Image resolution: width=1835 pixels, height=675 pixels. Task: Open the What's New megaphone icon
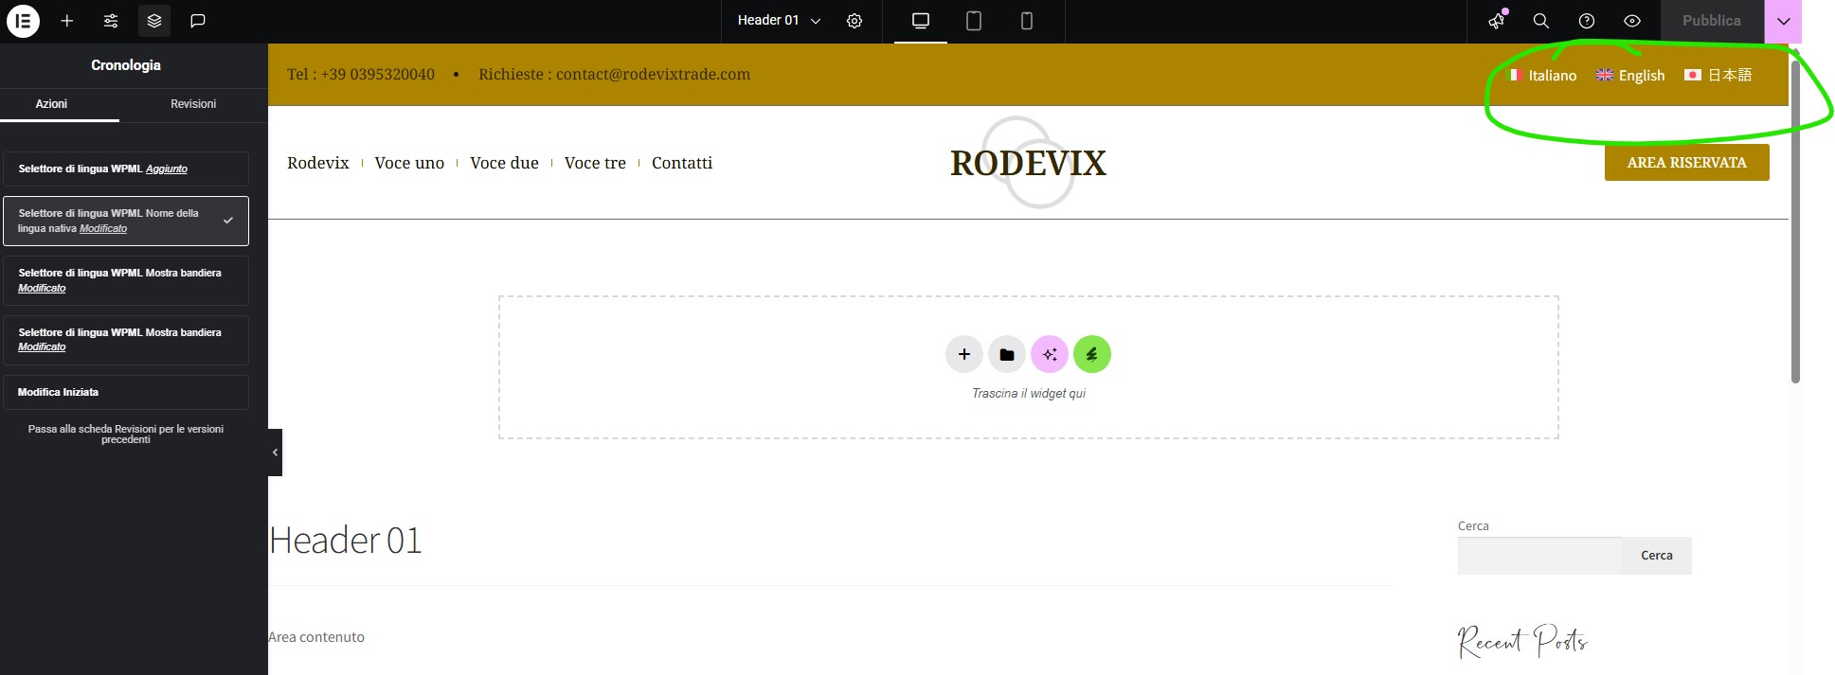coord(1497,21)
